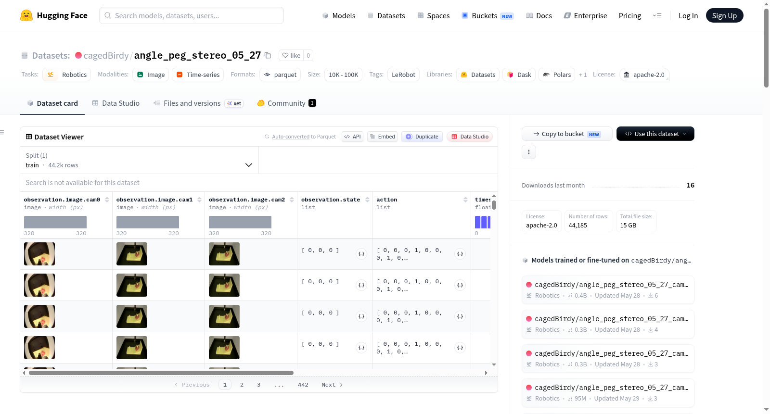770x414 pixels.
Task: Click the cagedBirdy owner link
Action: [106, 55]
